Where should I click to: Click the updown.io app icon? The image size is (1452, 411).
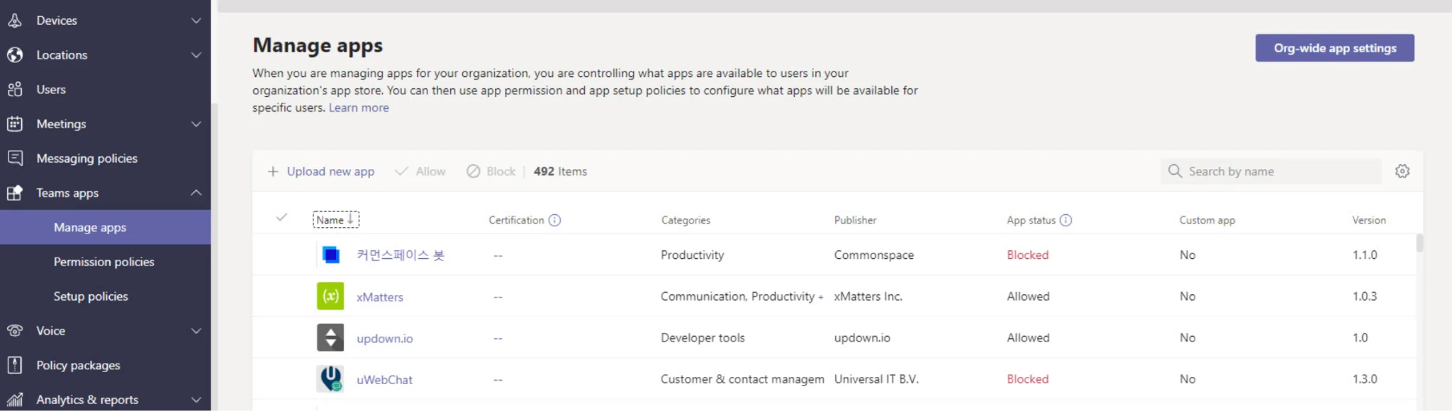click(x=330, y=337)
